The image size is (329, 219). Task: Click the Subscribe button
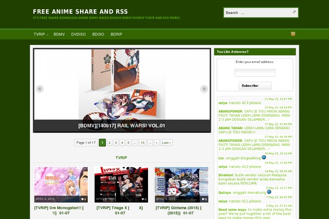[255, 85]
